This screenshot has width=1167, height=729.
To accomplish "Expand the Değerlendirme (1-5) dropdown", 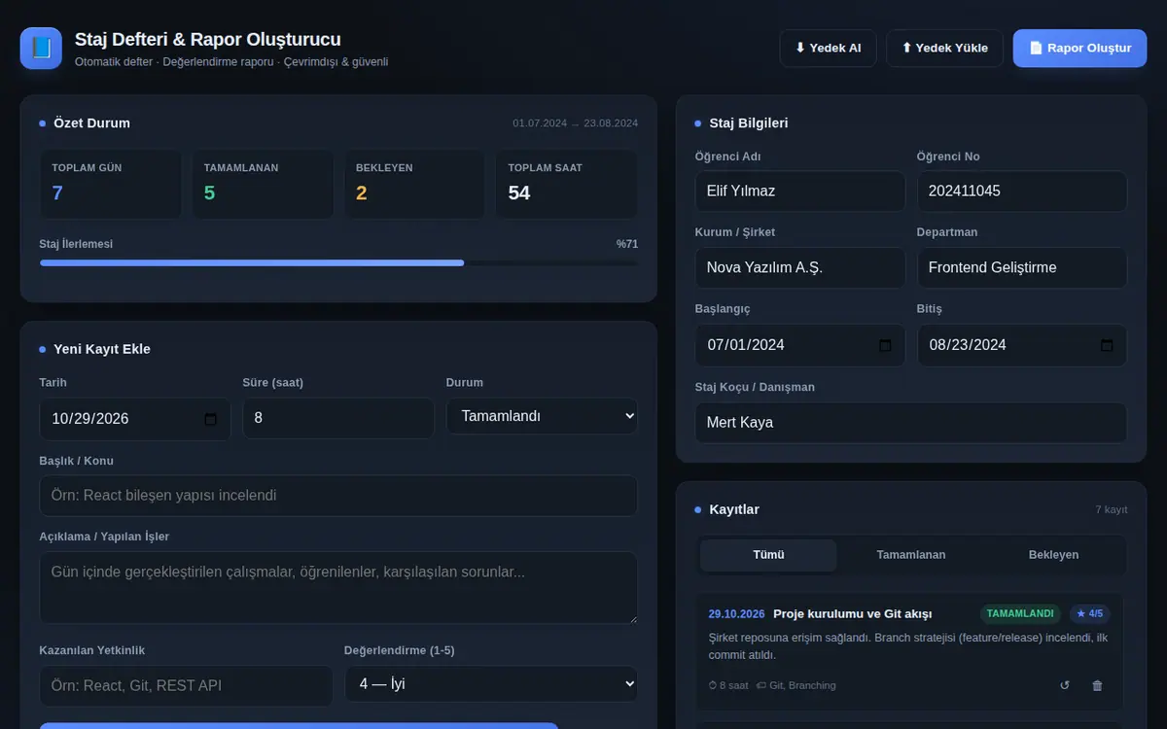I will (491, 683).
